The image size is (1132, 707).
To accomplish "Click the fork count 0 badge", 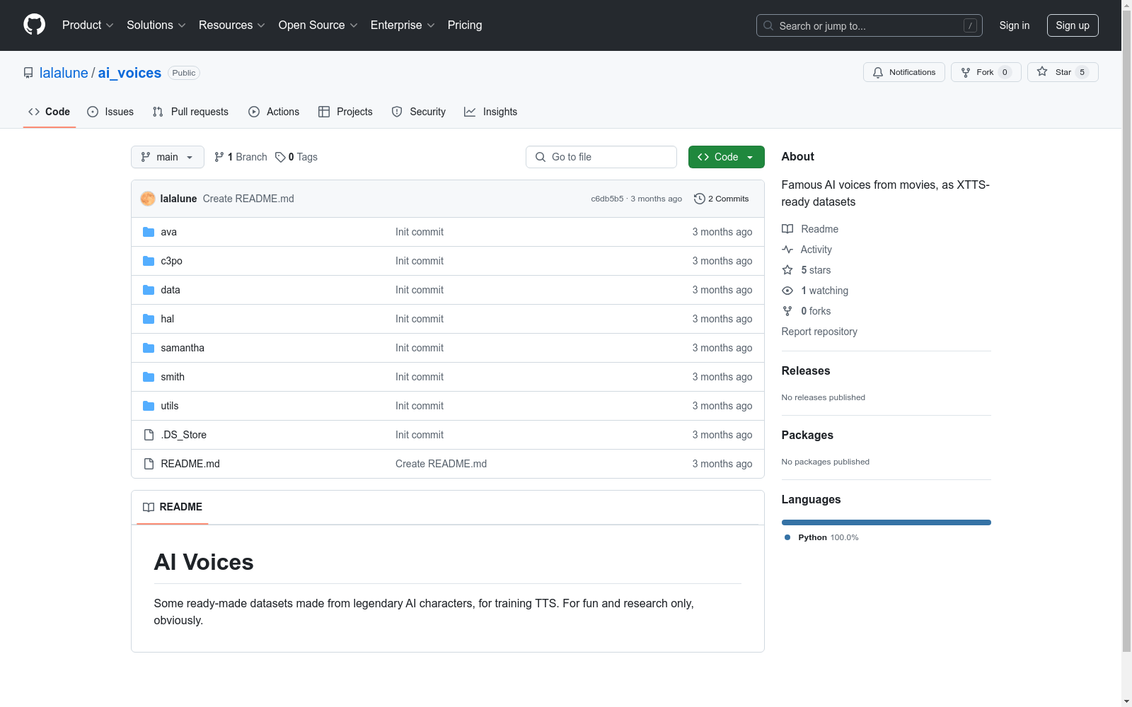I will [1005, 72].
